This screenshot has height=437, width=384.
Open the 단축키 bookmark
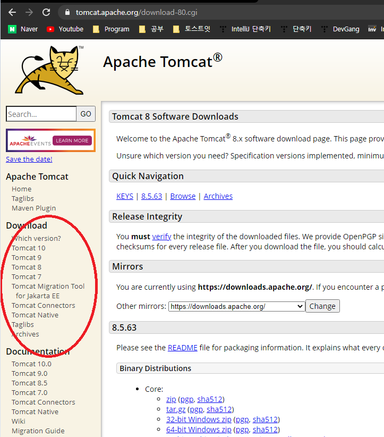pyautogui.click(x=296, y=29)
